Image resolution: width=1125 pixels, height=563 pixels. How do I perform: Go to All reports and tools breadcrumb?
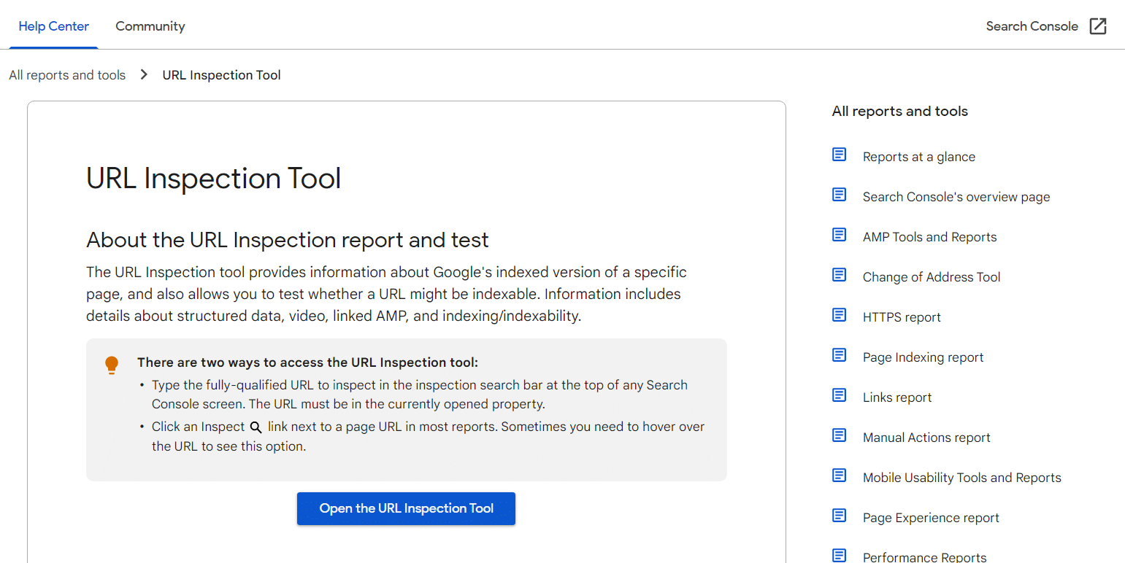pos(67,75)
